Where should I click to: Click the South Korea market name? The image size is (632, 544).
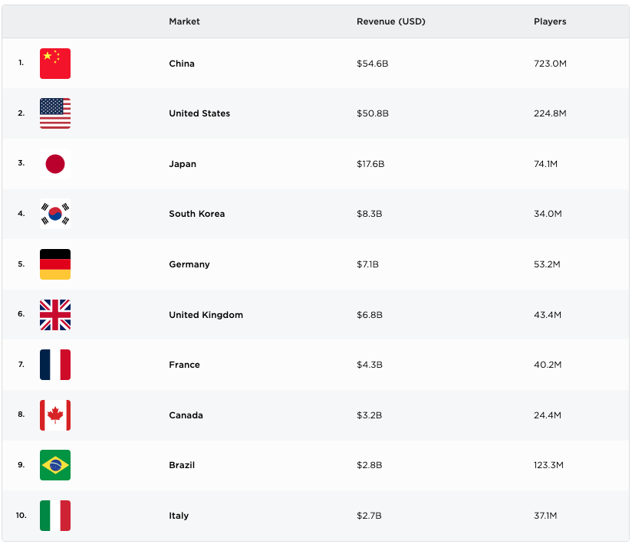click(x=196, y=214)
